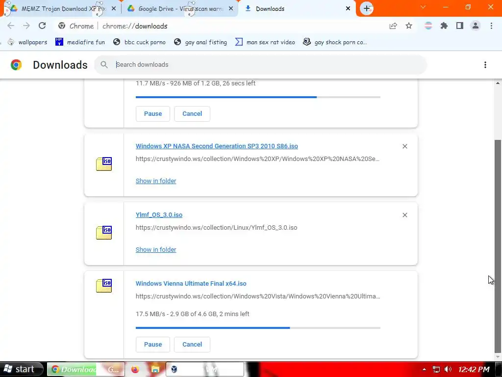Click the 1.2 GB download progress bar
The height and width of the screenshot is (377, 502).
258,97
